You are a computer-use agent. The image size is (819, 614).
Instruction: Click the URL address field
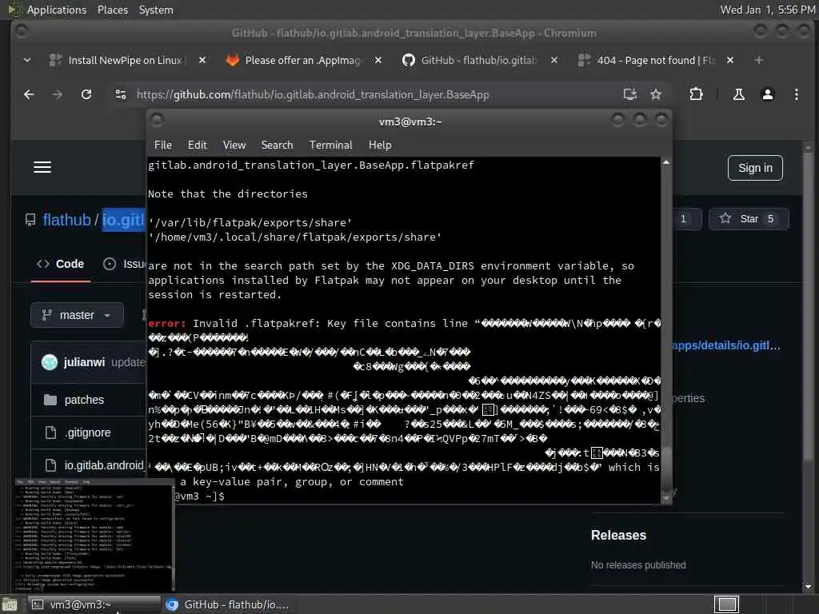click(366, 94)
